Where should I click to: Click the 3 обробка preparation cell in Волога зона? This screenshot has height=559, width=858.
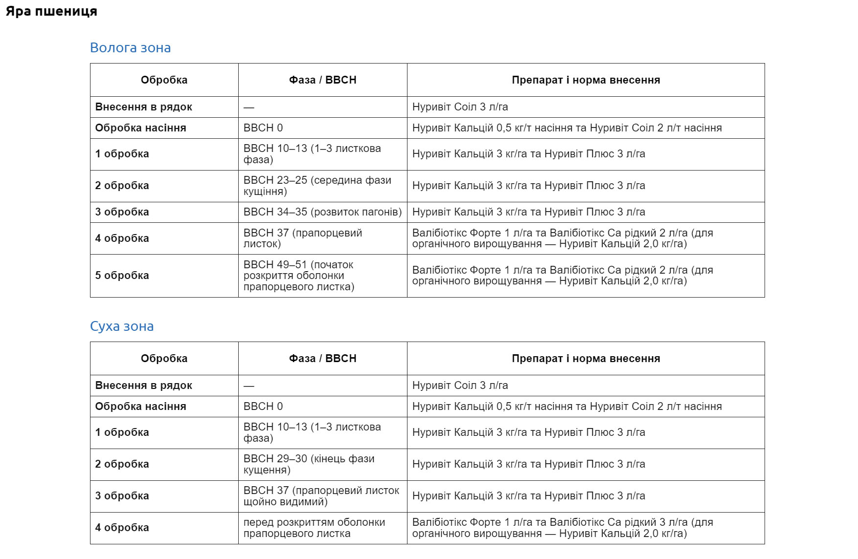(586, 212)
